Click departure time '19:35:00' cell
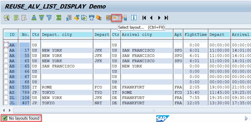Image resolution: width=251 pixels, height=122 pixels. [x=219, y=98]
